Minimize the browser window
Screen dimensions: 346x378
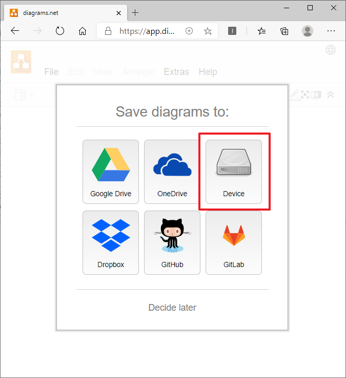pos(287,8)
